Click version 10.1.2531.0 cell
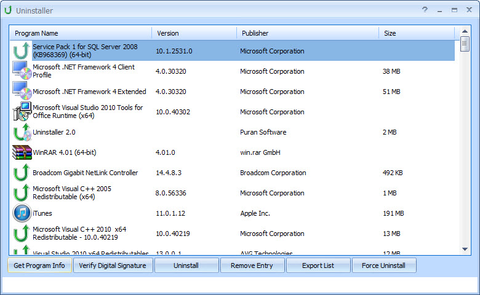 [x=174, y=51]
